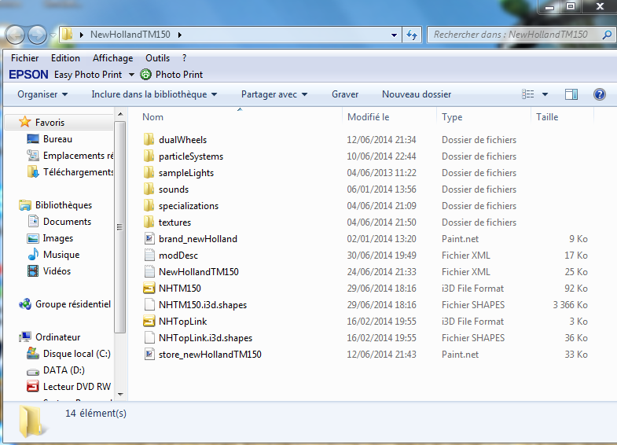Select the NHTopLink.i3d.shapes file name

coord(205,338)
